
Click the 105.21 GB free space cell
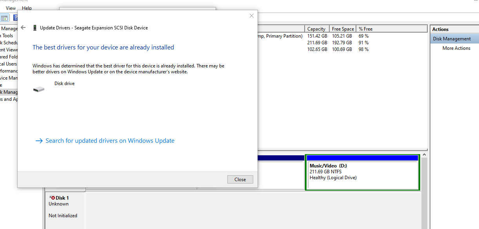[342, 36]
